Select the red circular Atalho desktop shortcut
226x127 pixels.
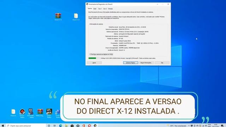point(22,113)
